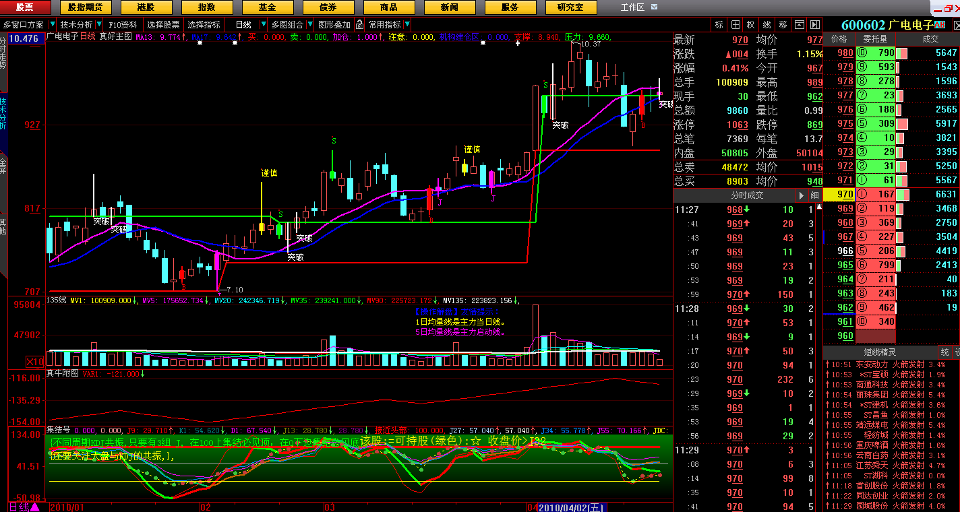Switch to the 港股 tab
This screenshot has width=960, height=512.
(146, 7)
